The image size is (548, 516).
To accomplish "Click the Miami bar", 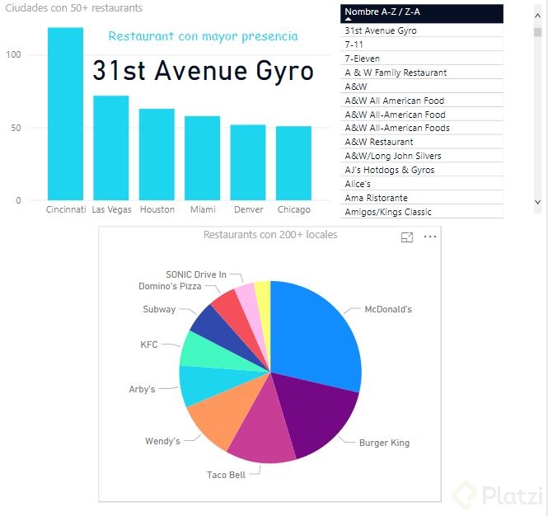I will tap(203, 158).
